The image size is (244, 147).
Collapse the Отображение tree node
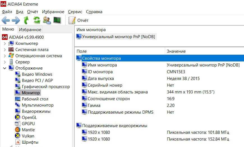pyautogui.click(x=5, y=68)
